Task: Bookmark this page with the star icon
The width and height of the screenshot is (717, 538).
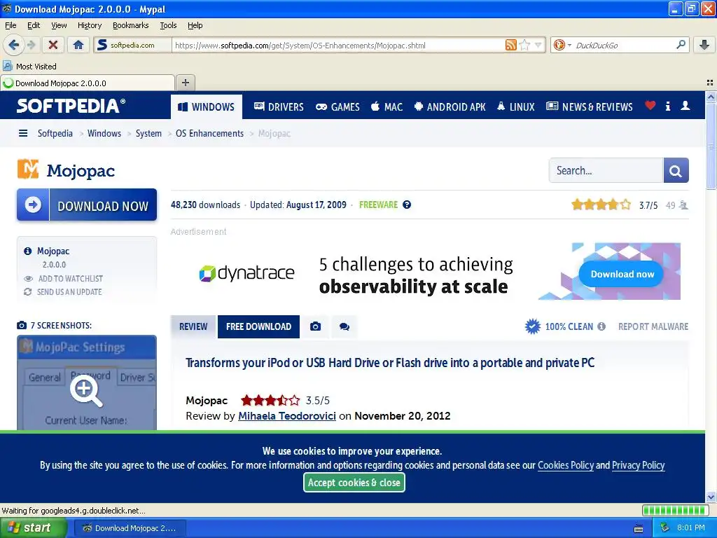Action: [x=524, y=45]
